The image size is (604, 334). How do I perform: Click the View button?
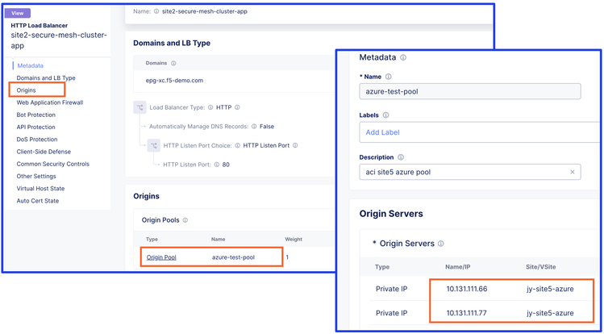[17, 13]
